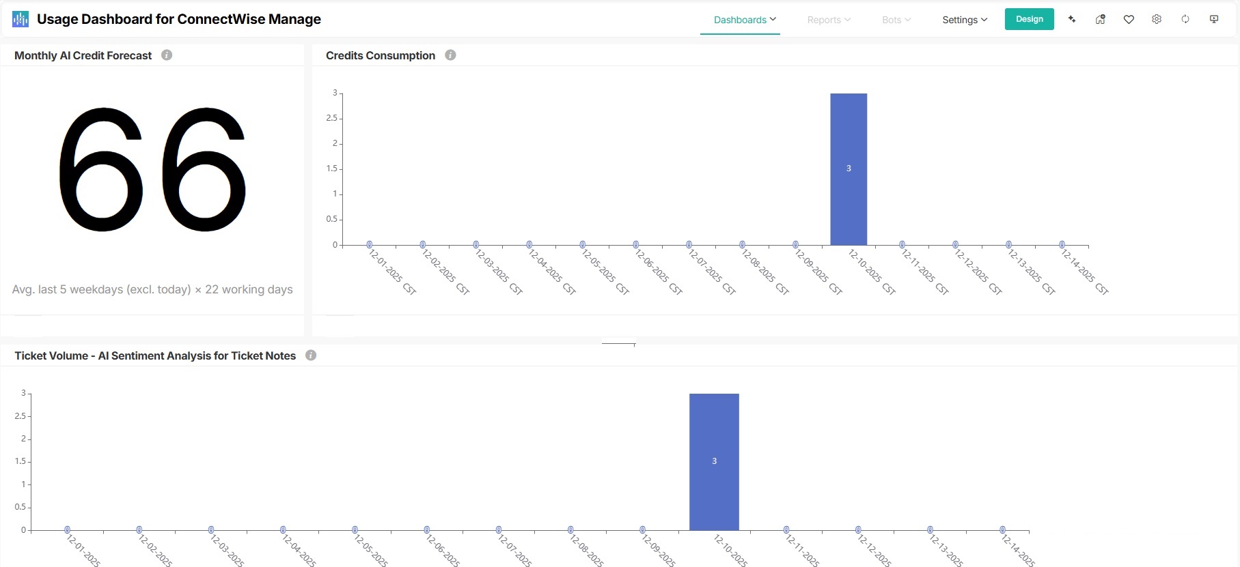Click 12-07-2025 CST axis label in Credits Consumption
This screenshot has width=1240, height=567.
pyautogui.click(x=712, y=272)
